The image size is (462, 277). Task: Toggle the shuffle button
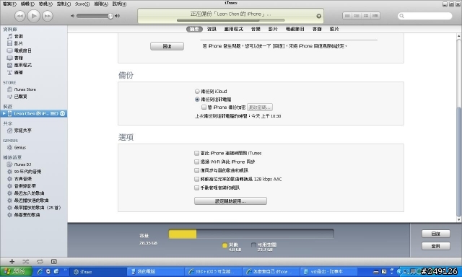coord(26,261)
